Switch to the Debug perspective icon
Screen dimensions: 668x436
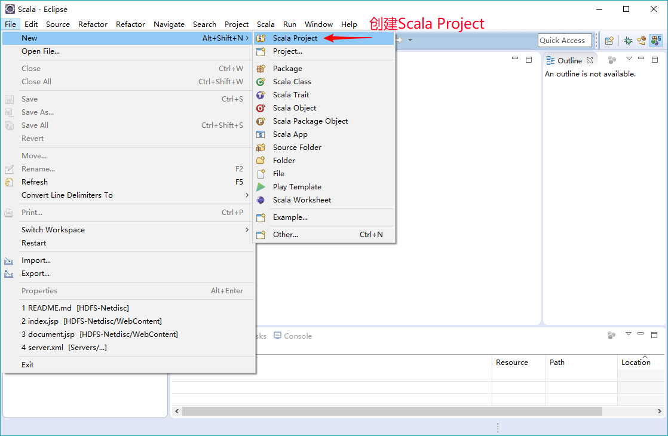(628, 41)
